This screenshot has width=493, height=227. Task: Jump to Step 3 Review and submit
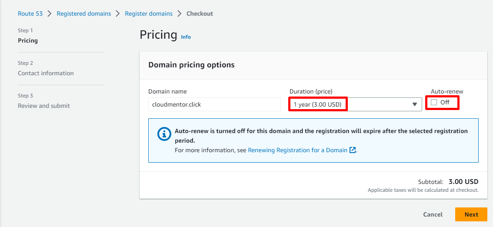click(x=43, y=106)
